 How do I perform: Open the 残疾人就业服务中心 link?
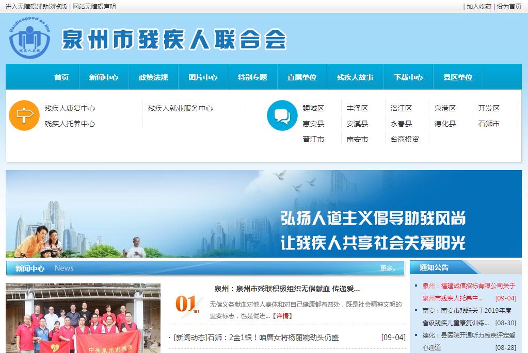pyautogui.click(x=180, y=108)
